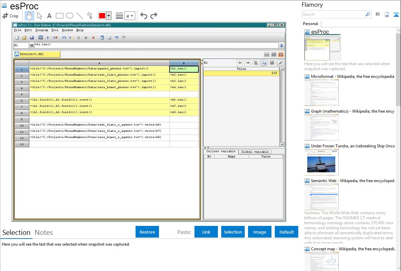Click the stop square icon in esProc
Viewport: 401px width, 271px height.
(86, 37)
